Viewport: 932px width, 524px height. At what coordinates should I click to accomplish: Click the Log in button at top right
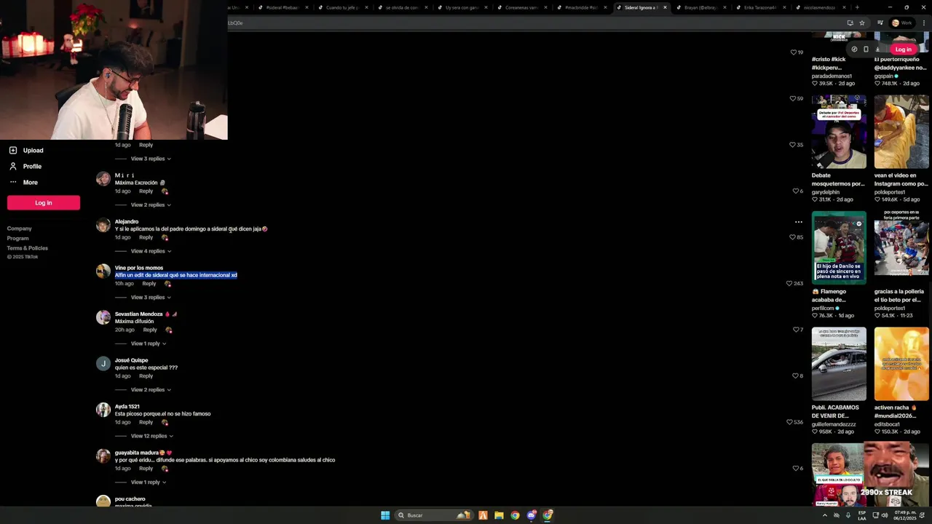click(903, 49)
